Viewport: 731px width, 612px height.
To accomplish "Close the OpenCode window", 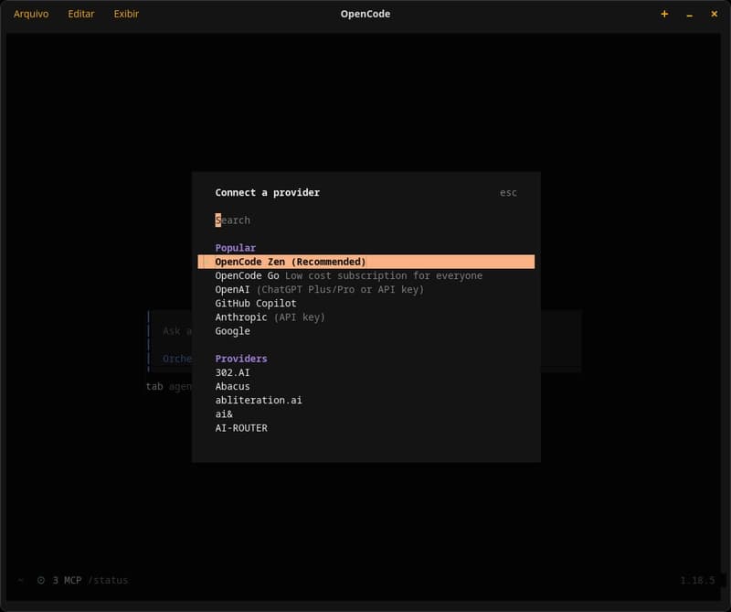I will click(714, 14).
